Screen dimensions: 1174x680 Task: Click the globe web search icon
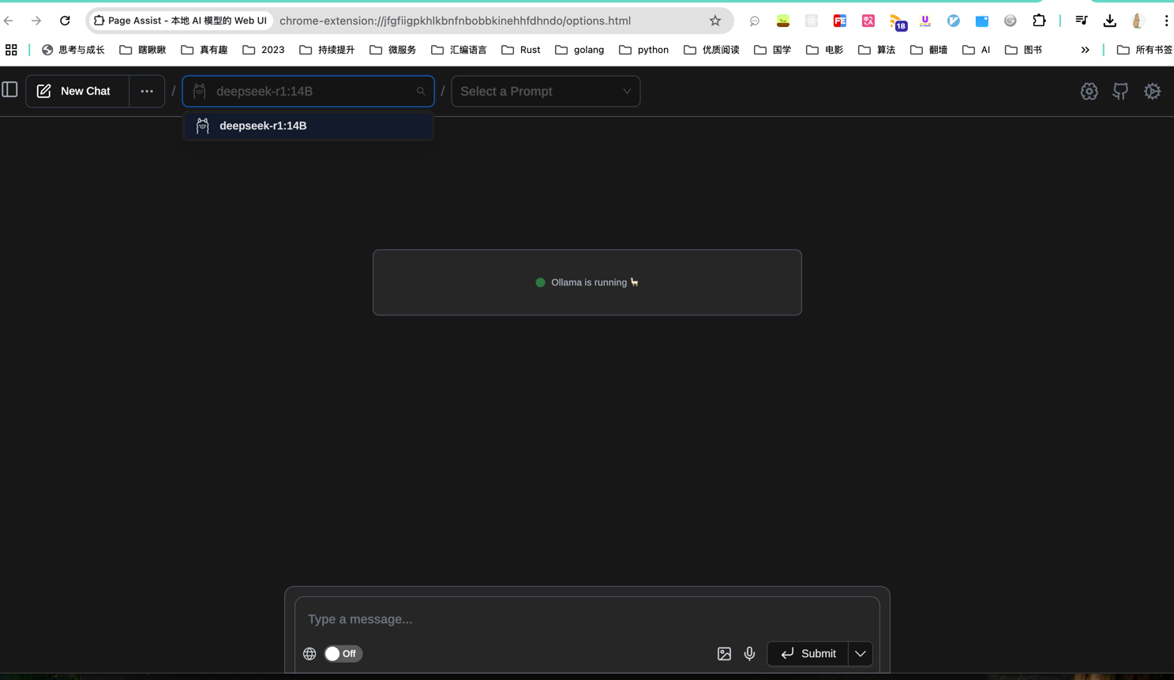[309, 653]
